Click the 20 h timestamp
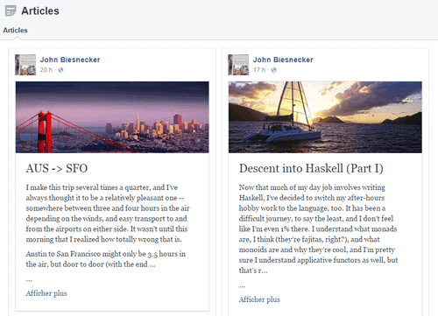This screenshot has width=438, height=316. (46, 70)
